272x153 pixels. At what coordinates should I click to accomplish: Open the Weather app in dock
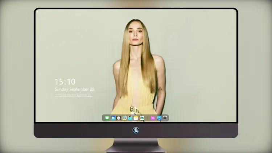tap(113, 118)
